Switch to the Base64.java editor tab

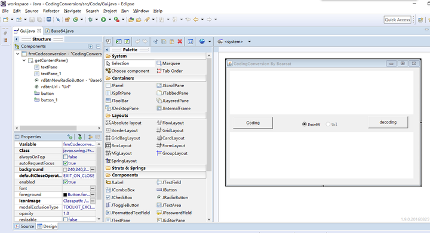(x=60, y=31)
